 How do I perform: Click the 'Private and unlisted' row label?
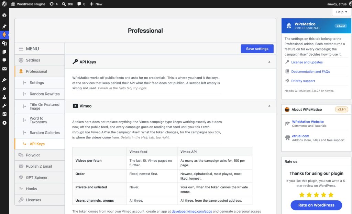[x=91, y=187]
